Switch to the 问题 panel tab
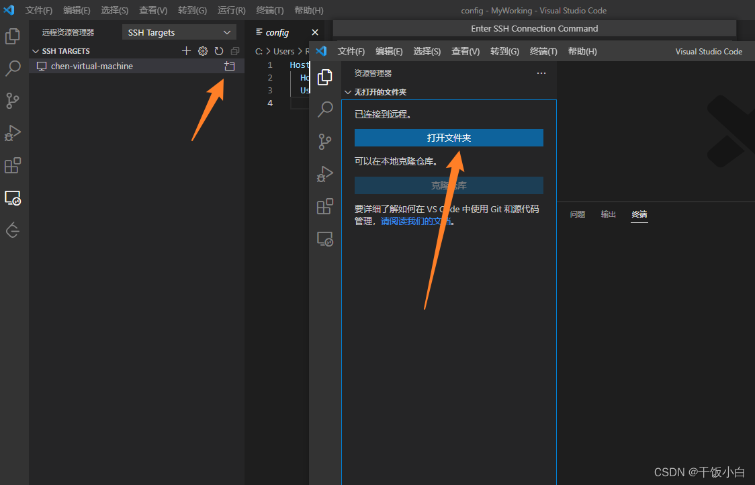Image resolution: width=755 pixels, height=485 pixels. (577, 214)
